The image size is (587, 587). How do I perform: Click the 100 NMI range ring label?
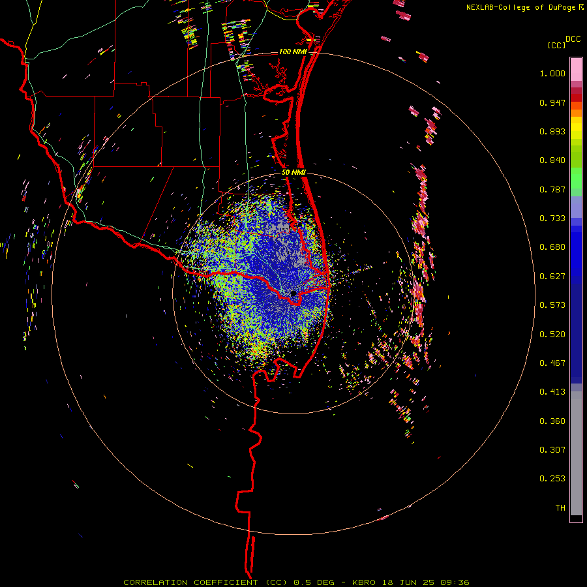tap(292, 52)
